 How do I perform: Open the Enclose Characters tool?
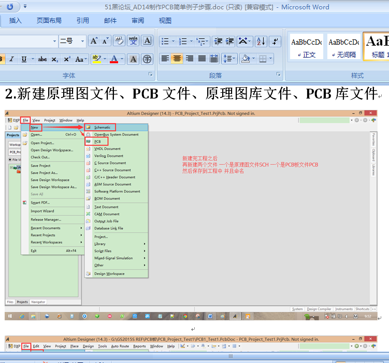(x=147, y=59)
